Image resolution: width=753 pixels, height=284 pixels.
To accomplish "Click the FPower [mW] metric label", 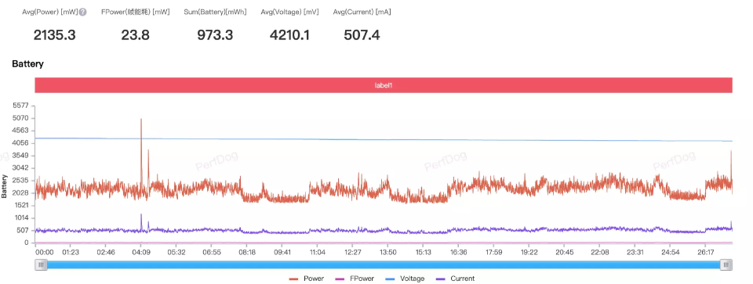I will [136, 13].
